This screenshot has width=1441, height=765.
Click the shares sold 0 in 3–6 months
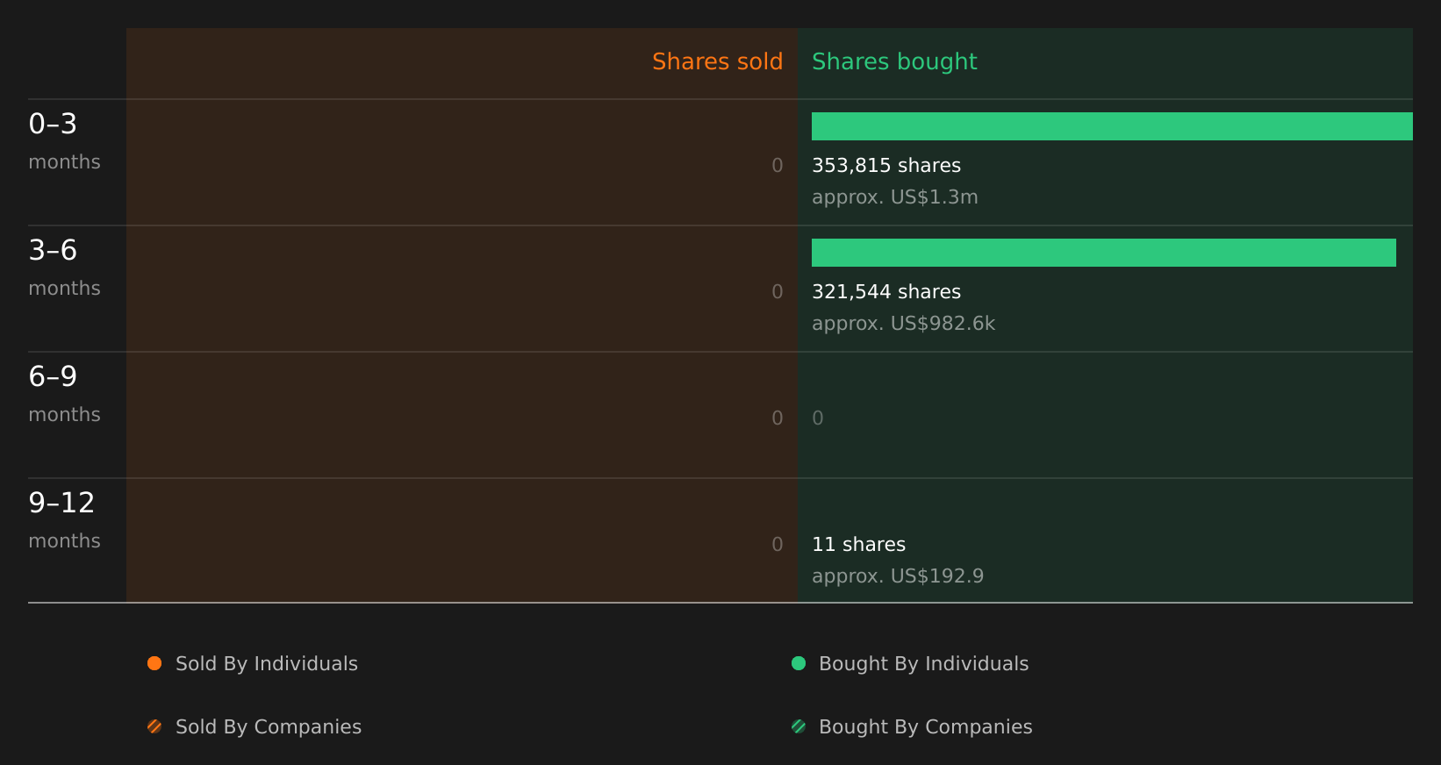point(778,292)
